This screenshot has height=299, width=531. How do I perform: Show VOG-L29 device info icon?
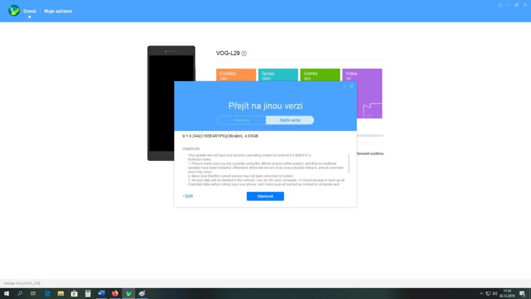click(244, 53)
